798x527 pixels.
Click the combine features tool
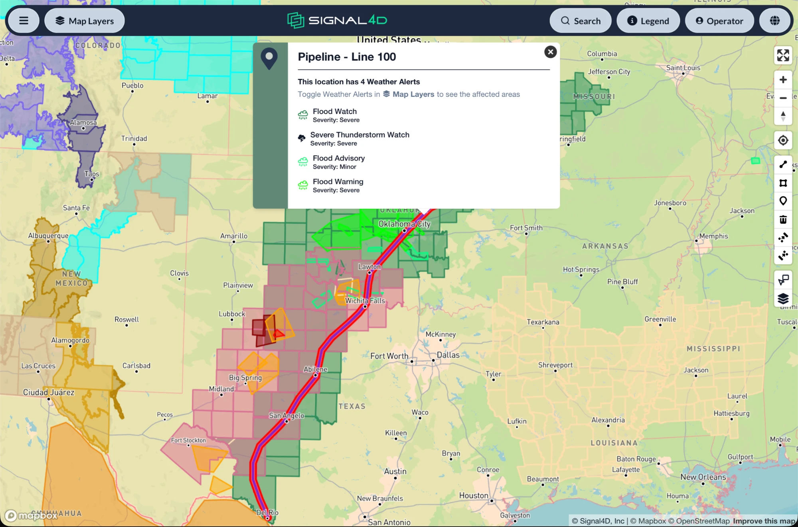click(783, 238)
